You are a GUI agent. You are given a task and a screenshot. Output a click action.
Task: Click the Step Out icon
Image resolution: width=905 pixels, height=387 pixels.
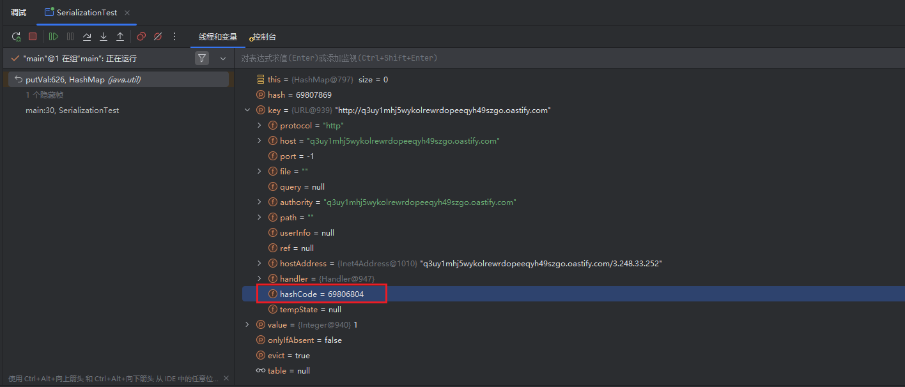120,37
